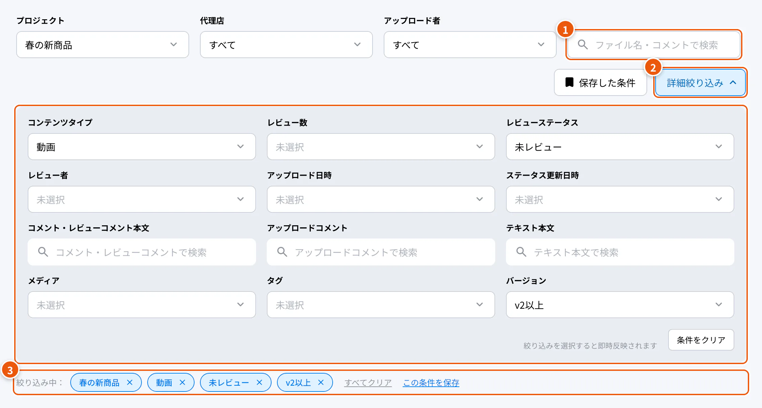Open the レビューステータス dropdown
The width and height of the screenshot is (762, 408).
point(620,147)
